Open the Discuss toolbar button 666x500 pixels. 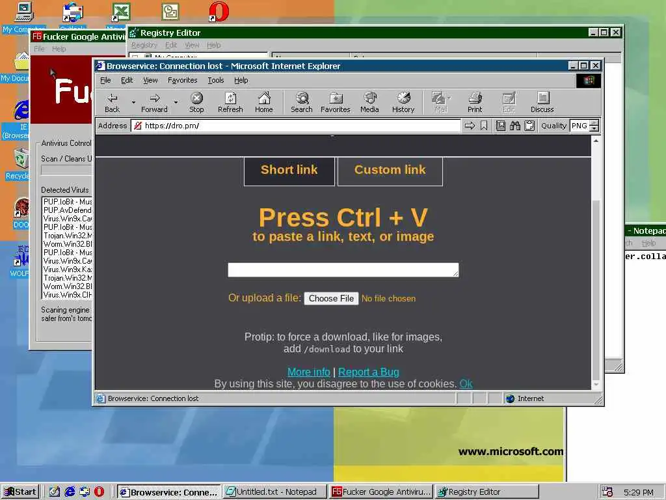click(x=542, y=103)
